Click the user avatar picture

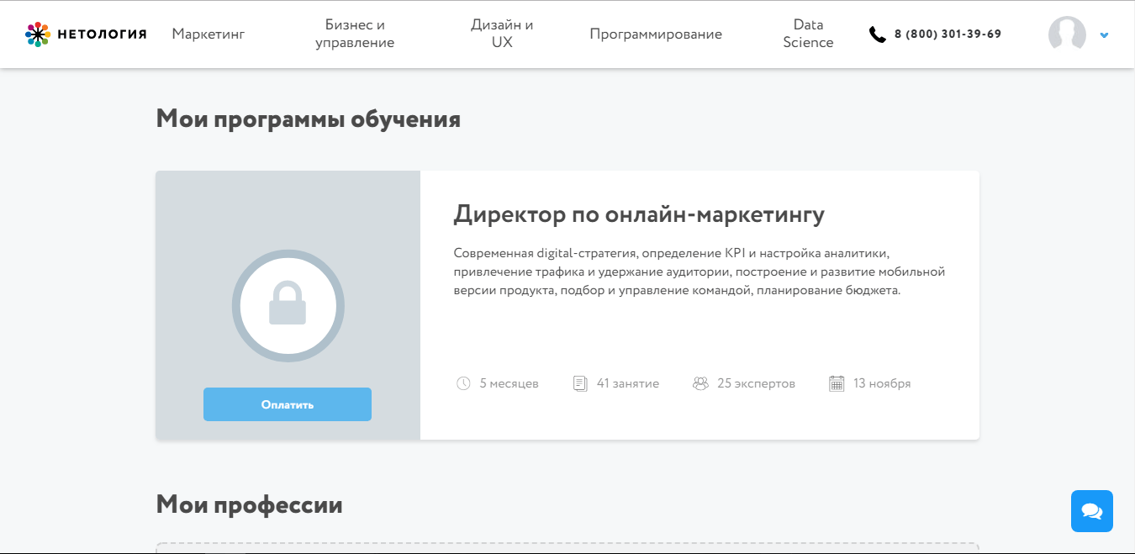coord(1067,34)
